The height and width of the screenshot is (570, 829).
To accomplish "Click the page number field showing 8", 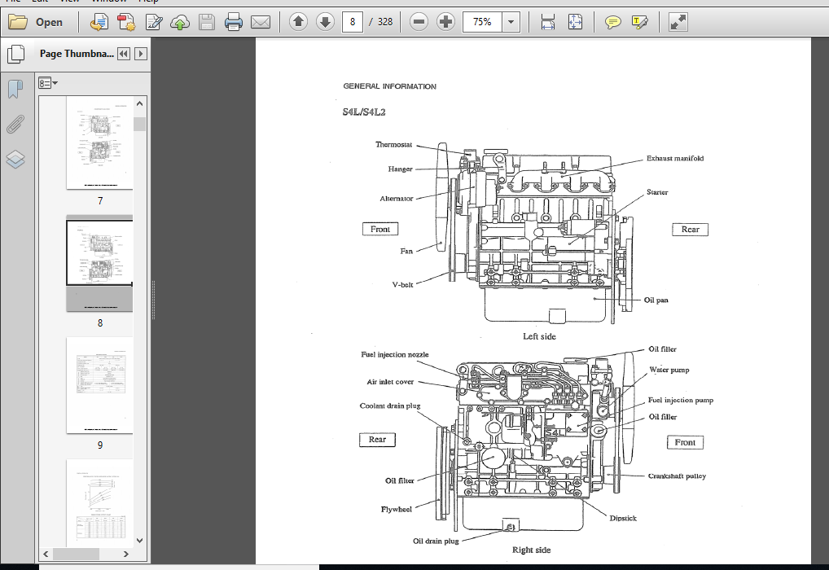I will click(353, 22).
